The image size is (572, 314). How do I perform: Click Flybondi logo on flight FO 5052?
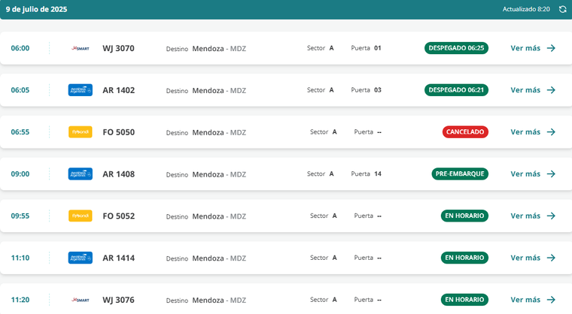[80, 216]
